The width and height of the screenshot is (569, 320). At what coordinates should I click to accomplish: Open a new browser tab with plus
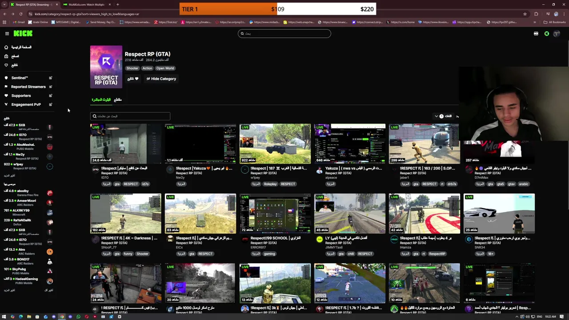click(117, 4)
